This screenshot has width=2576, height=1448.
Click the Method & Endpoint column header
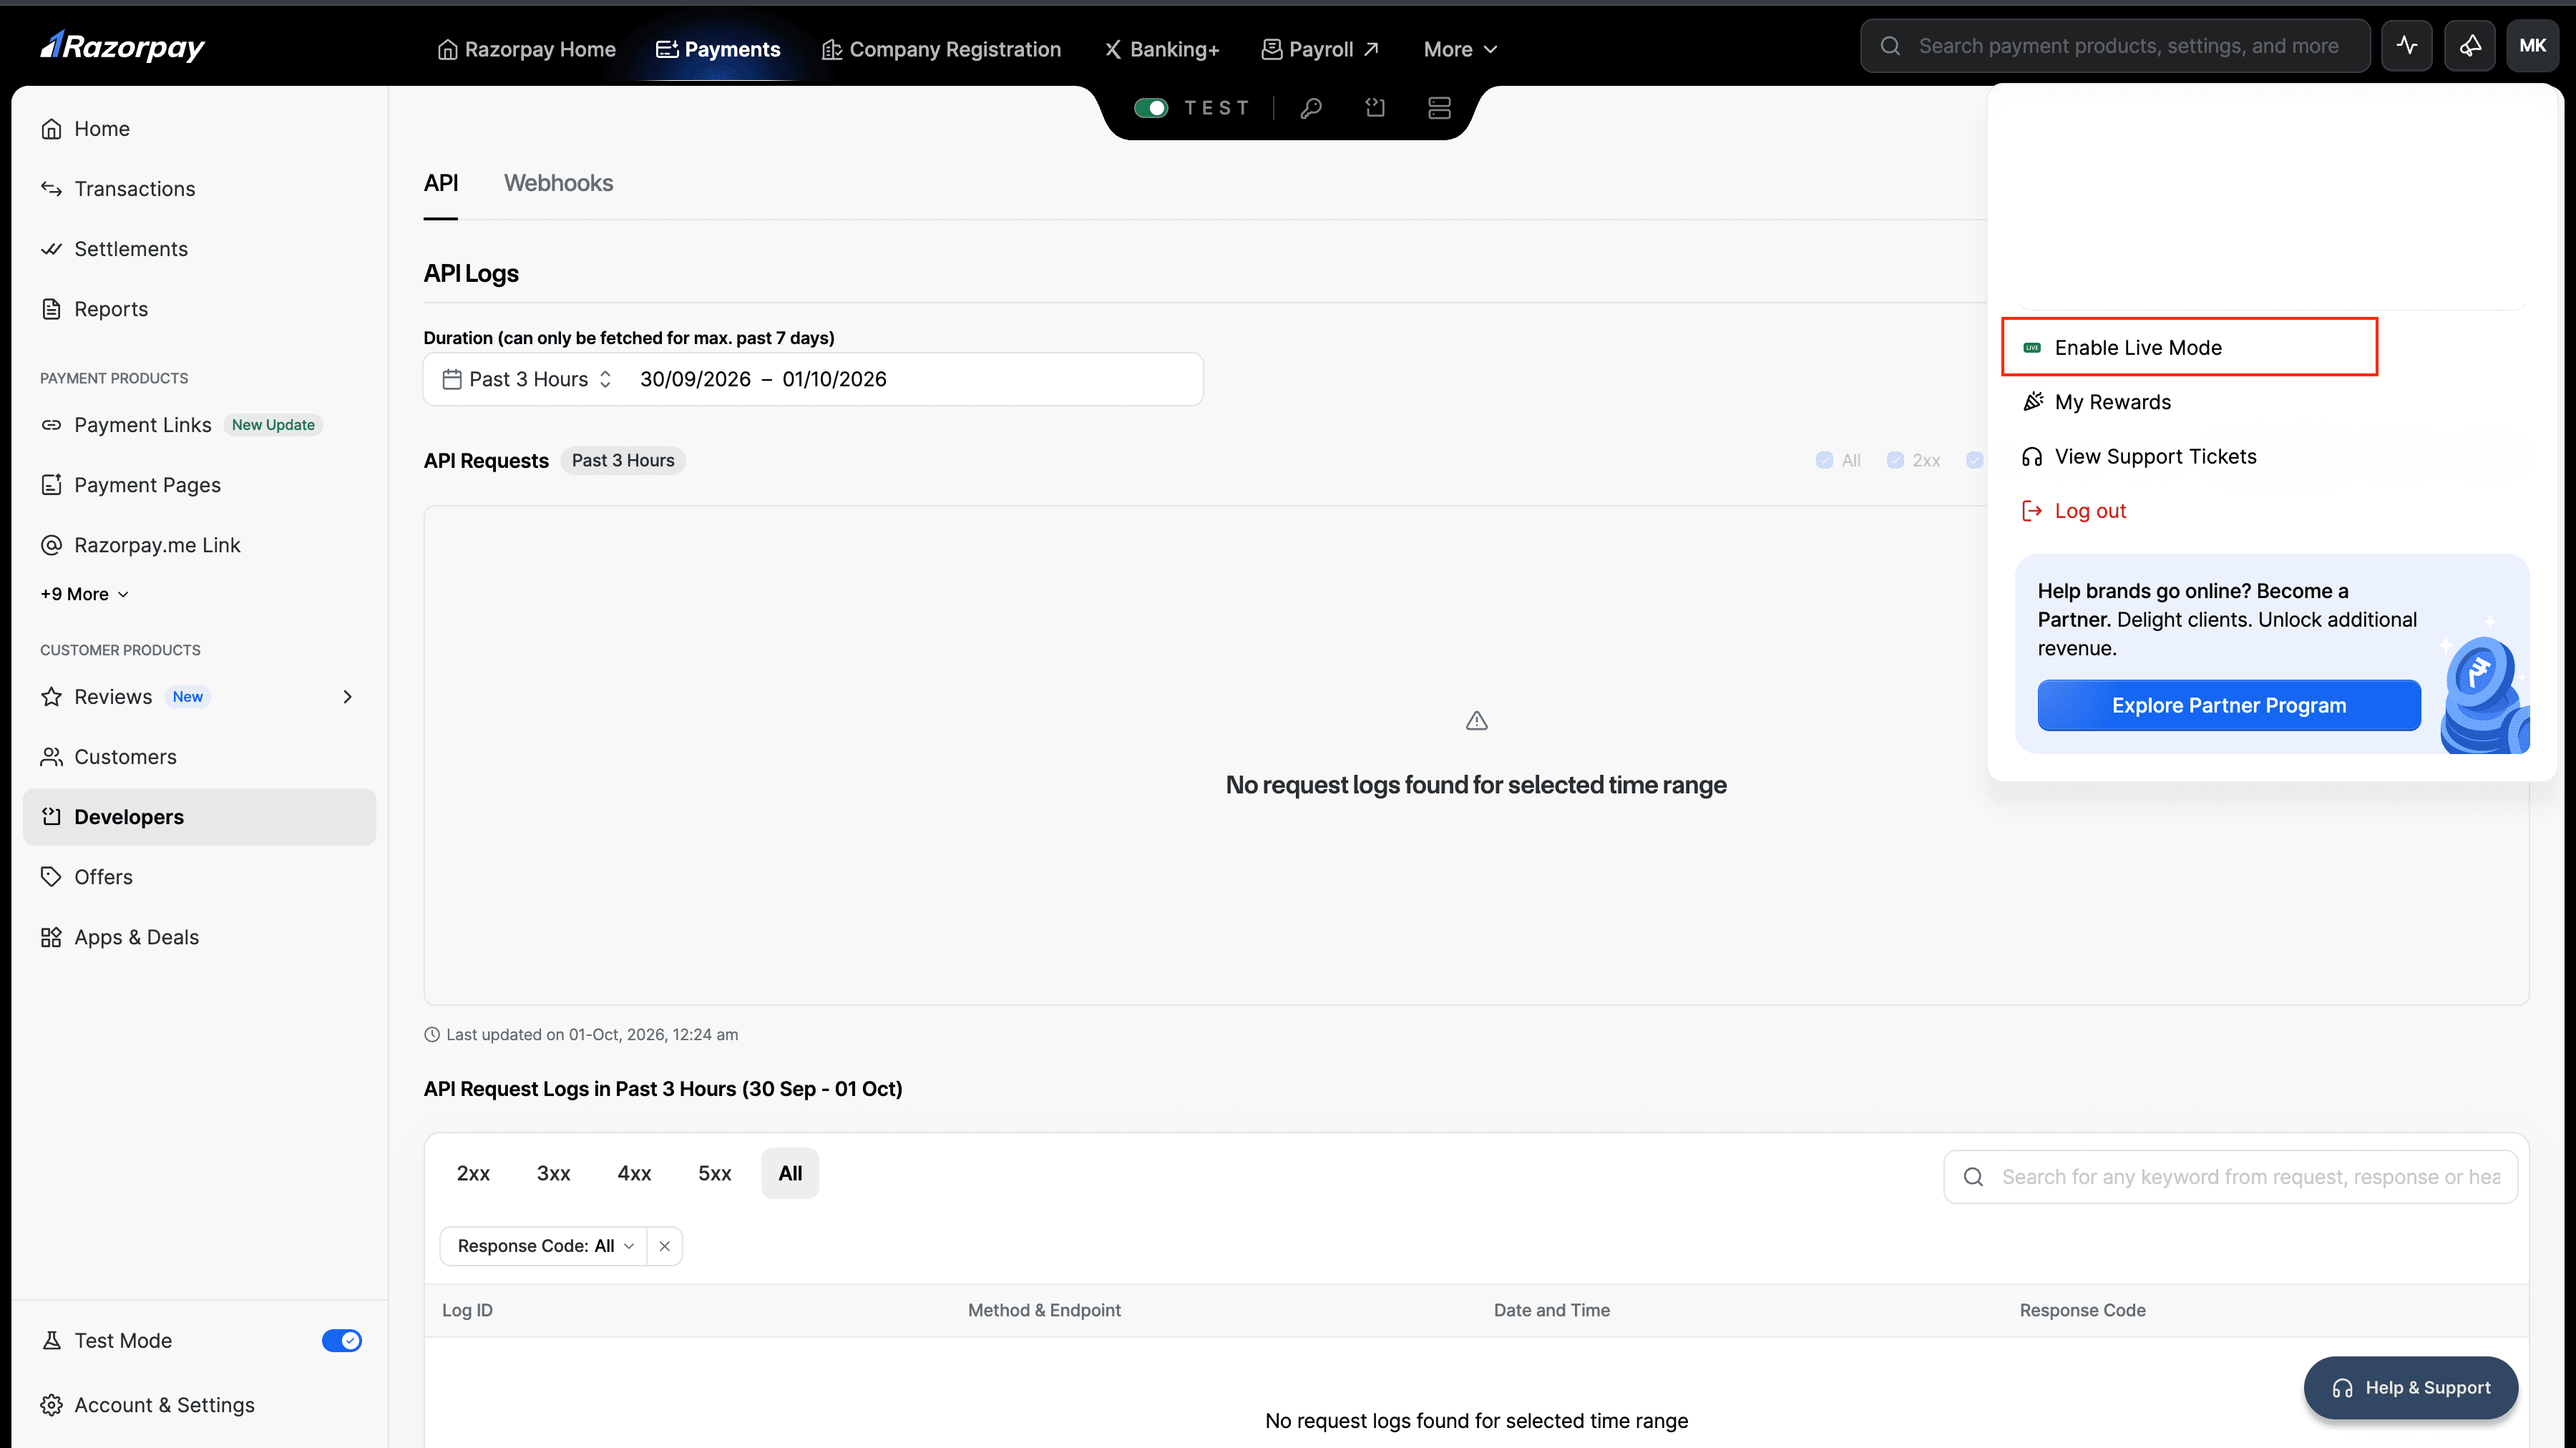[x=1044, y=1310]
